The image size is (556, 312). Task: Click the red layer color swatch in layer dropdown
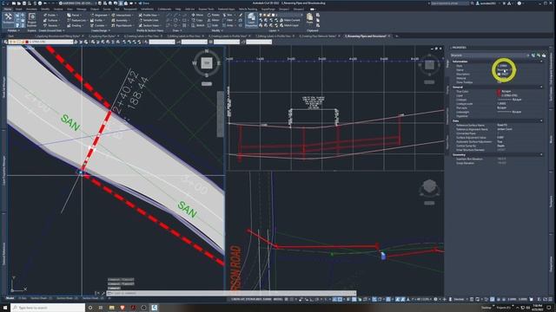click(27, 42)
